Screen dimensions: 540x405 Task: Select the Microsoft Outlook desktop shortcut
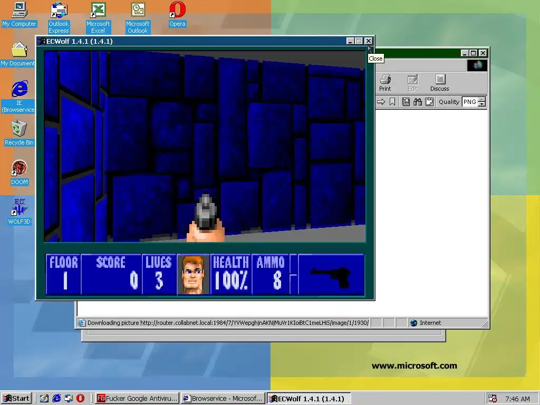[138, 18]
